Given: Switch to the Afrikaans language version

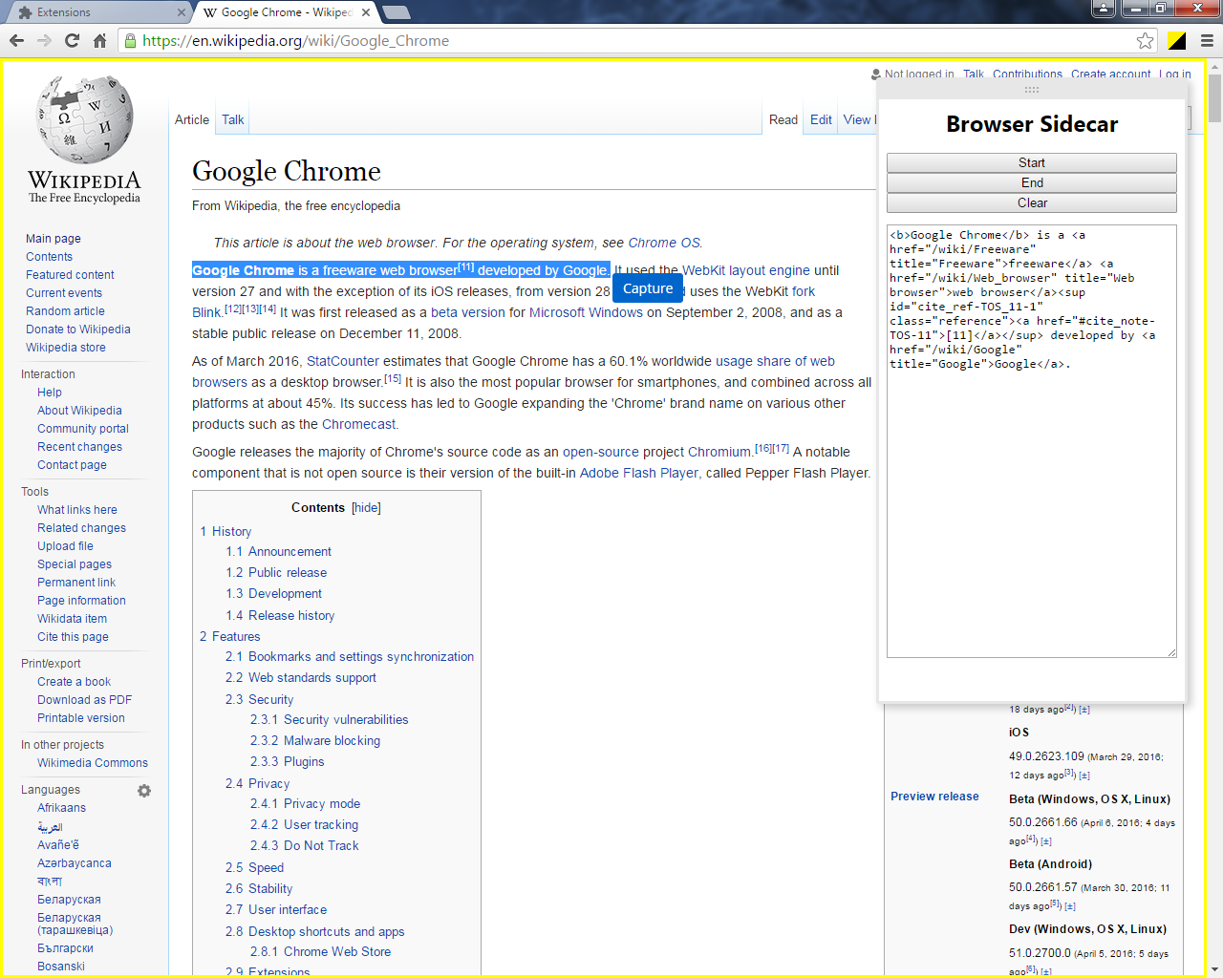Looking at the screenshot, I should click(61, 808).
